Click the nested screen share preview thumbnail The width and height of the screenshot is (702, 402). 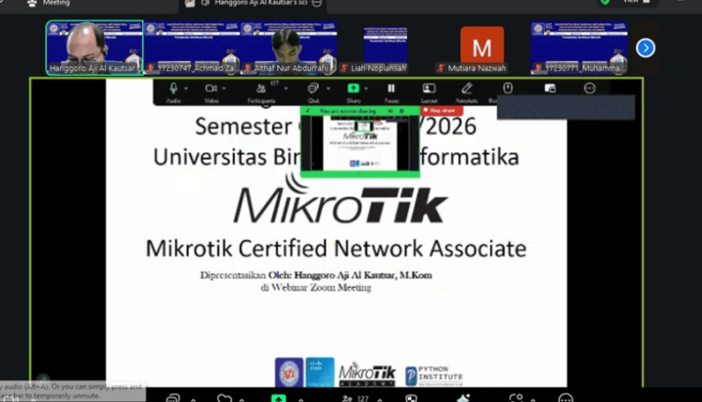[360, 143]
